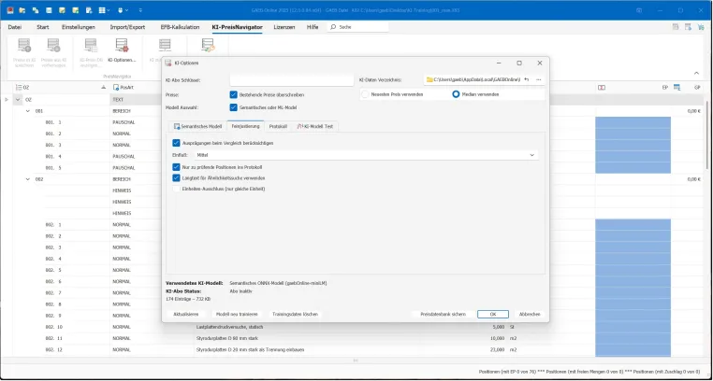This screenshot has height=381, width=713.
Task: Open the quick access customize arrow
Action: point(140,10)
